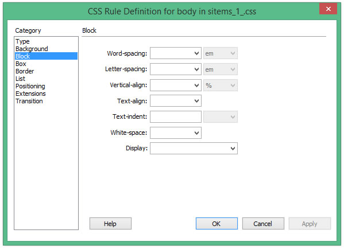Open the Positioning category
Viewport: 344px width, 249px height.
click(30, 86)
